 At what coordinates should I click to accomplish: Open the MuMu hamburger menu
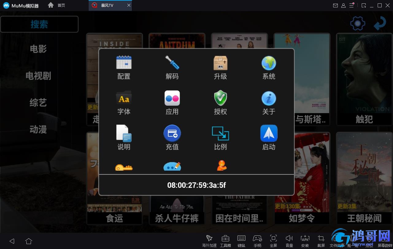pyautogui.click(x=352, y=6)
